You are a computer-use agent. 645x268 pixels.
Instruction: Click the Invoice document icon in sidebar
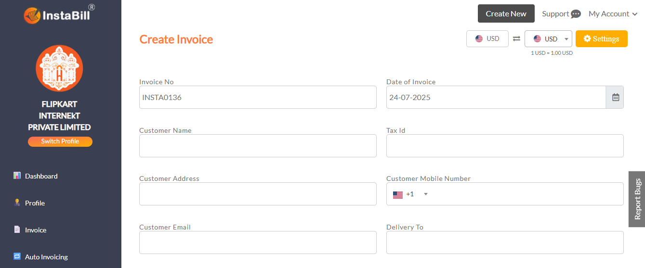pos(17,230)
